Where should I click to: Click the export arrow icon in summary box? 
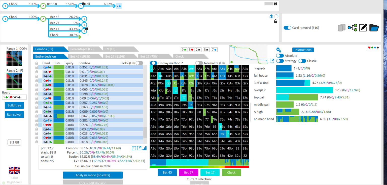point(139,148)
